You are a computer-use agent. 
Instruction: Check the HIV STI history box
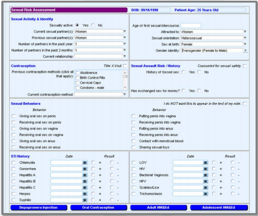[133, 169]
